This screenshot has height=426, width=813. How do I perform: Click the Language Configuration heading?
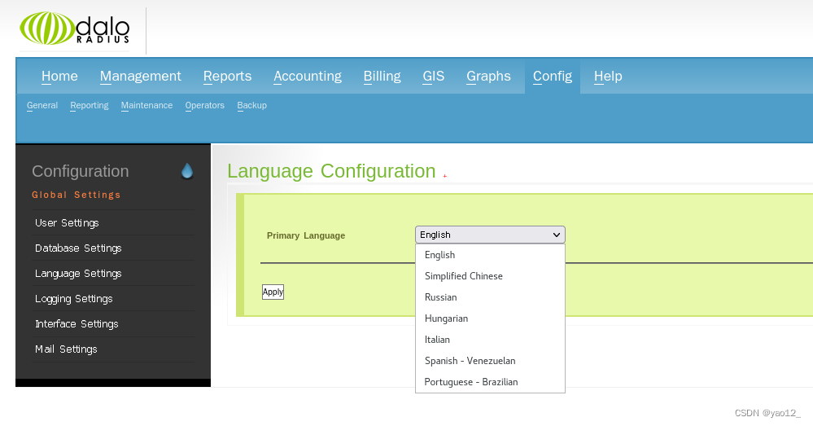[331, 171]
